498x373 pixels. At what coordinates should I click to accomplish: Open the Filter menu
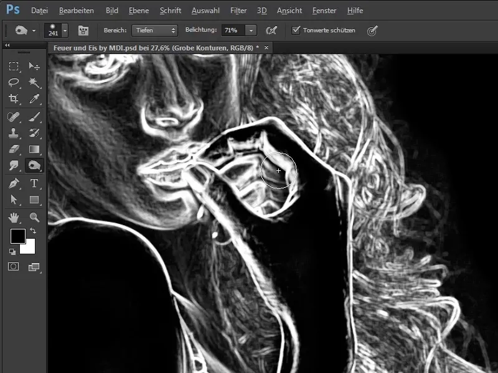(x=238, y=11)
